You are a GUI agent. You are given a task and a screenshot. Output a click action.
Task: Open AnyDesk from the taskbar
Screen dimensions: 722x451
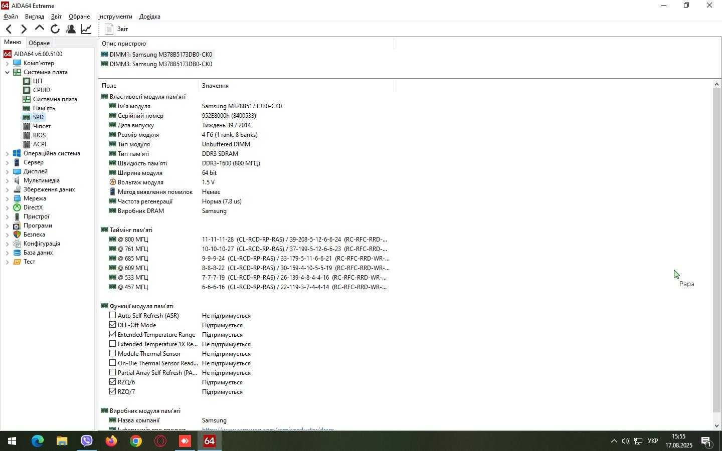[185, 441]
